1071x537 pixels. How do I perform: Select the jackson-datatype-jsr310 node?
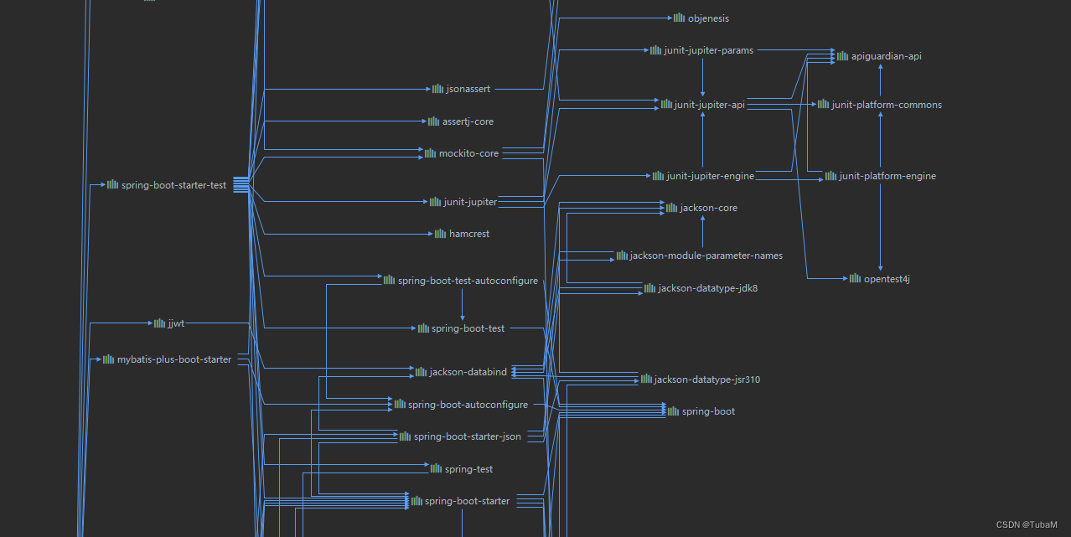tap(701, 379)
